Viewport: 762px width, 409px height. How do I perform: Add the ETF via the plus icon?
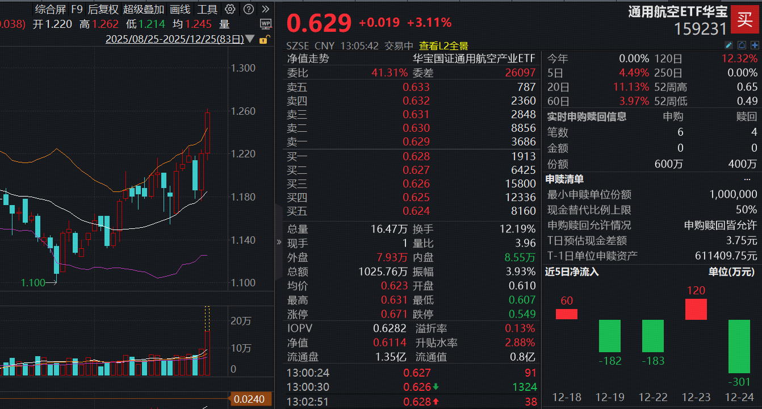(755, 45)
